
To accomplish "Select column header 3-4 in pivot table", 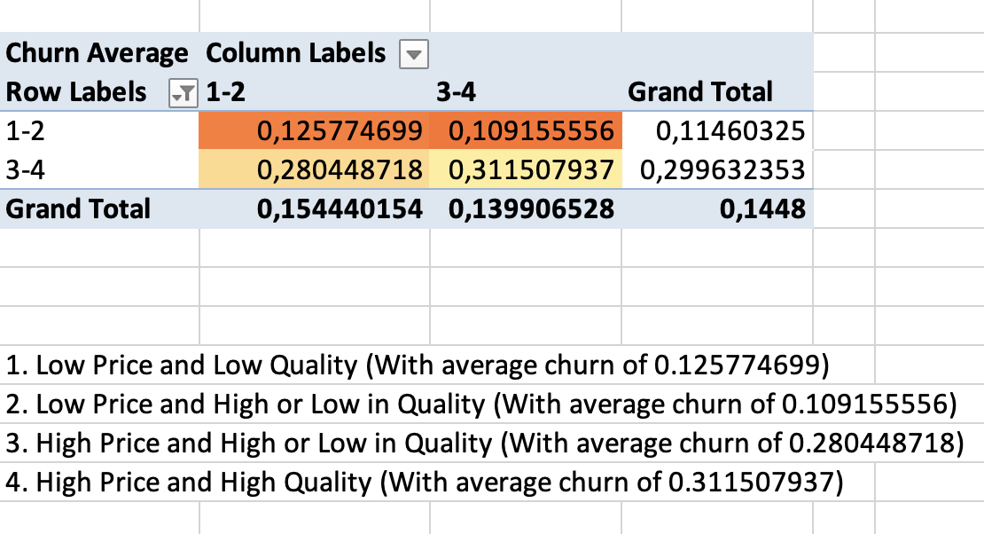I will [x=526, y=91].
